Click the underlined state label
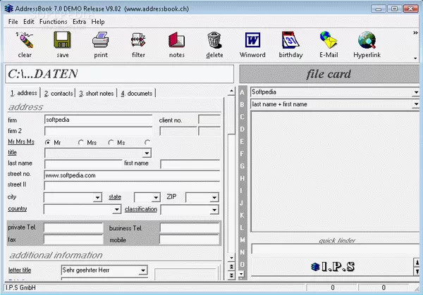This screenshot has height=295, width=423. coord(115,197)
